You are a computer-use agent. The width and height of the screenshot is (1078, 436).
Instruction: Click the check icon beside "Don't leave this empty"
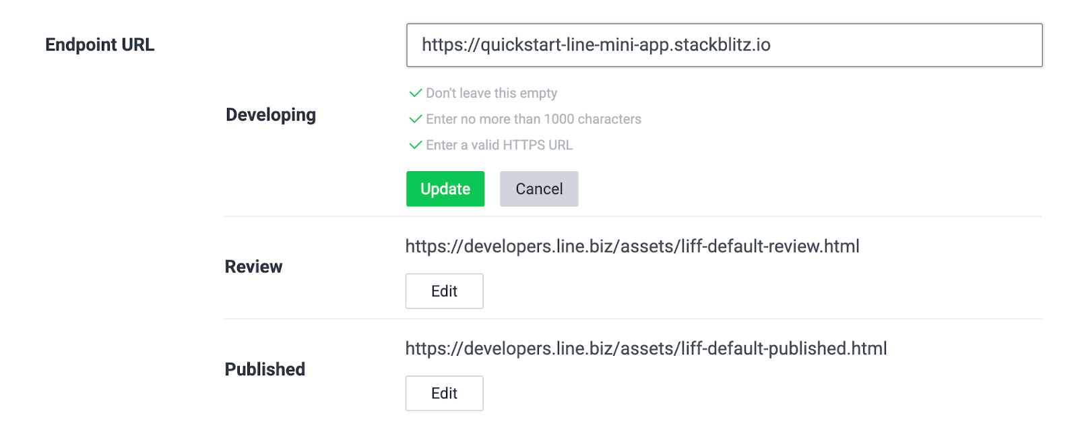click(416, 93)
